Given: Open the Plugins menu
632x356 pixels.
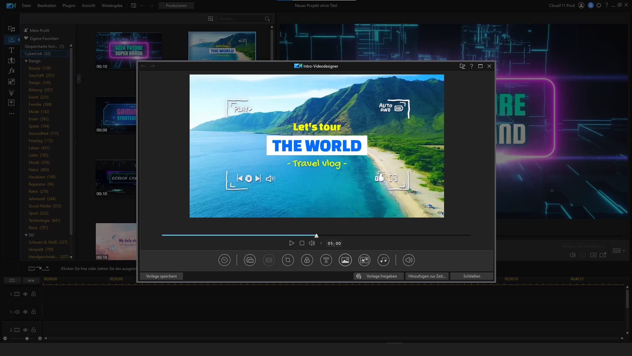Looking at the screenshot, I should [x=69, y=6].
